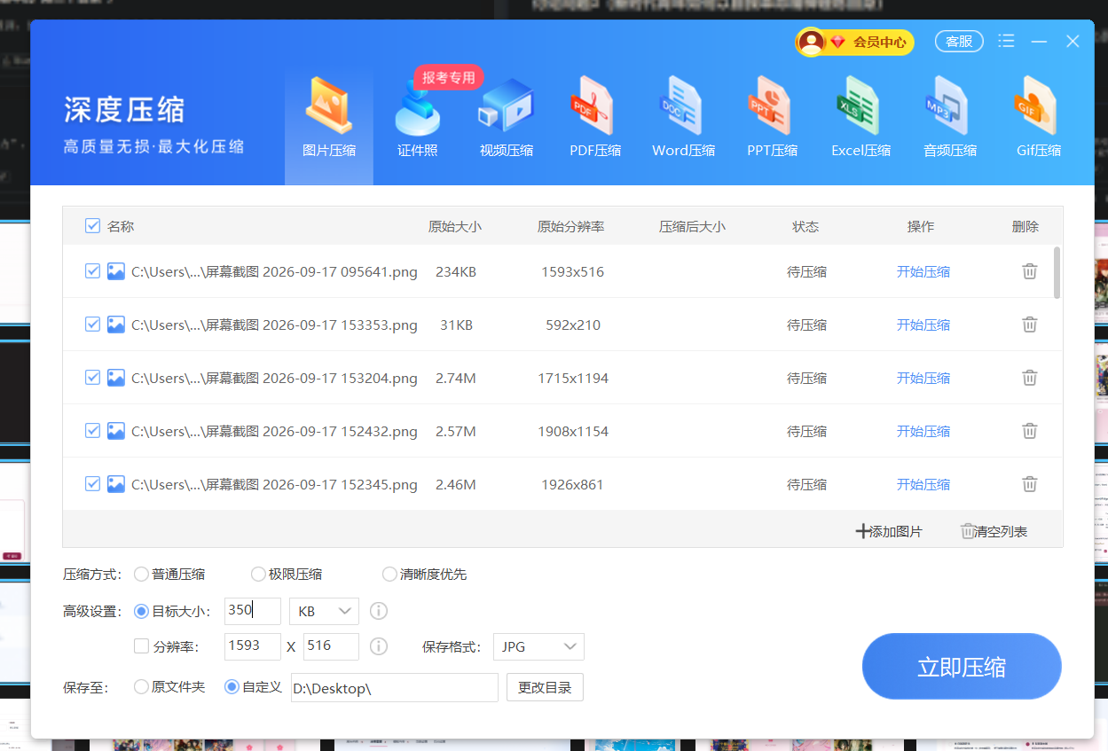Start compressing 153204.png via 开始压缩
Viewport: 1108px width, 751px height.
[x=923, y=378]
